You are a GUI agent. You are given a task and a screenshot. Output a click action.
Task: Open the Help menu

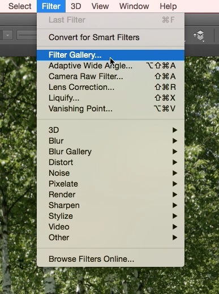point(168,6)
